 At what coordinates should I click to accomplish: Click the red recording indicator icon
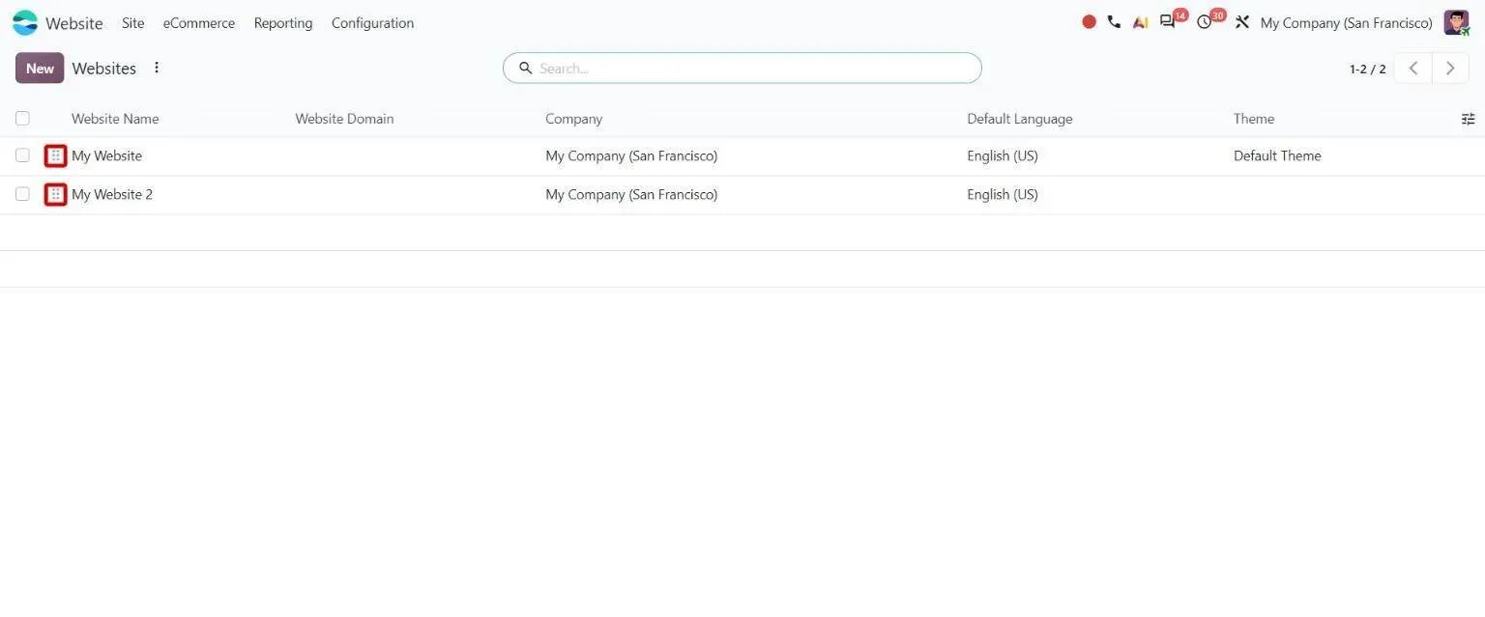pos(1089,22)
